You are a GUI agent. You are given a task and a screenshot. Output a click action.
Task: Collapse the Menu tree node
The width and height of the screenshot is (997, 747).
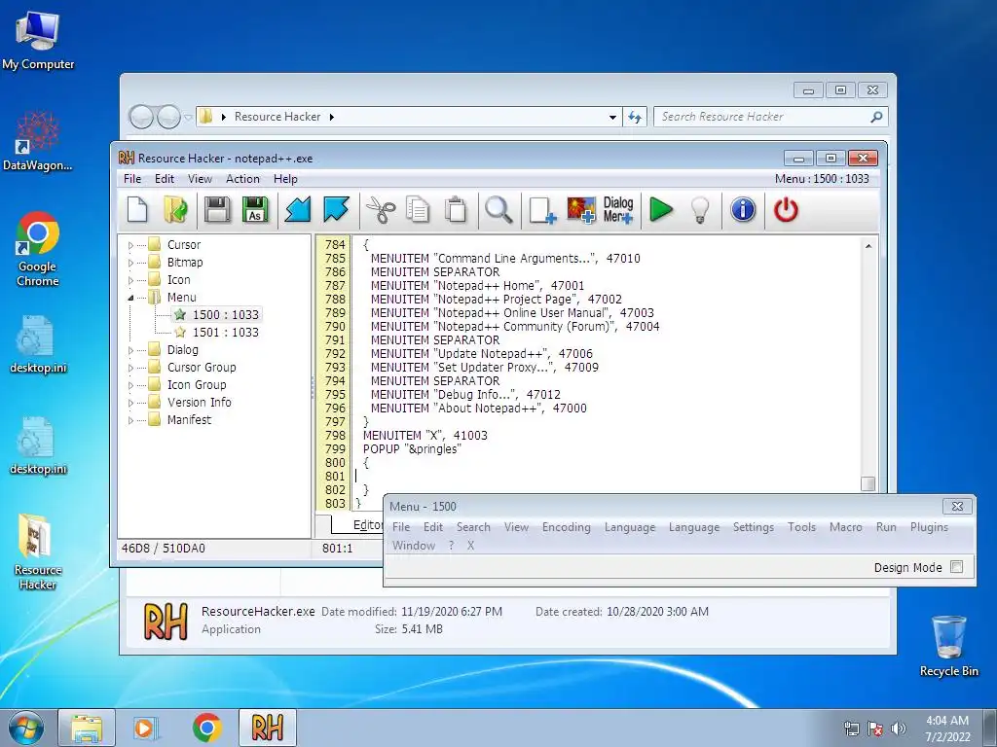click(131, 298)
